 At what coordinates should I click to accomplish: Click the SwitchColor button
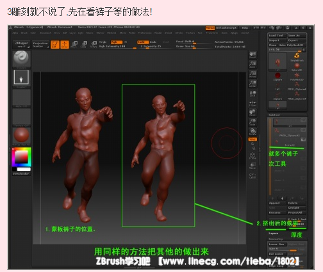click(x=21, y=173)
